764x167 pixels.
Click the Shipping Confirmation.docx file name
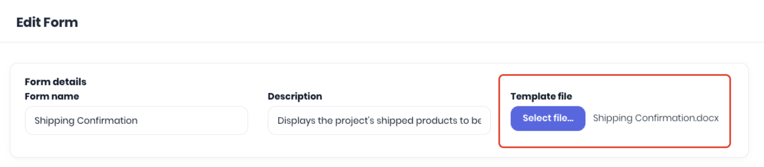pos(656,118)
